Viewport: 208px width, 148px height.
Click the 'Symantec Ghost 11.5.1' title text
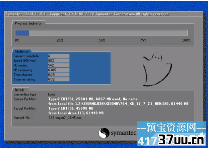click(x=26, y=14)
